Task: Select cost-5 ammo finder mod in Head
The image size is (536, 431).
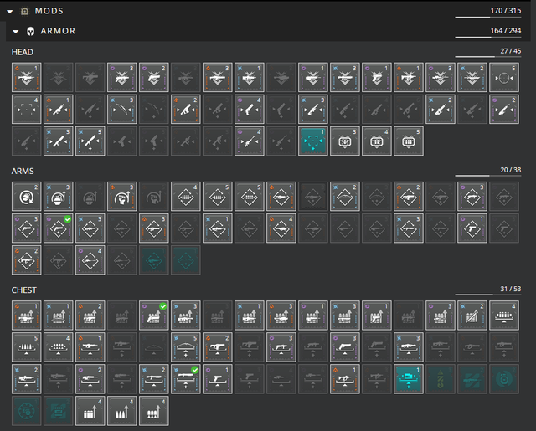Action: click(x=408, y=141)
